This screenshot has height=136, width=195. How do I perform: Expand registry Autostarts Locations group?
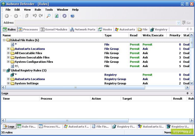coord(8,79)
